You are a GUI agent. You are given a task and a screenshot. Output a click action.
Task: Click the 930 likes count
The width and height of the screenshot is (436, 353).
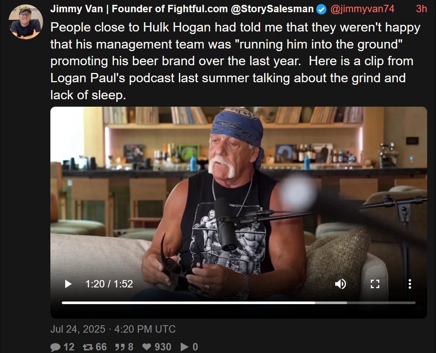[163, 347]
